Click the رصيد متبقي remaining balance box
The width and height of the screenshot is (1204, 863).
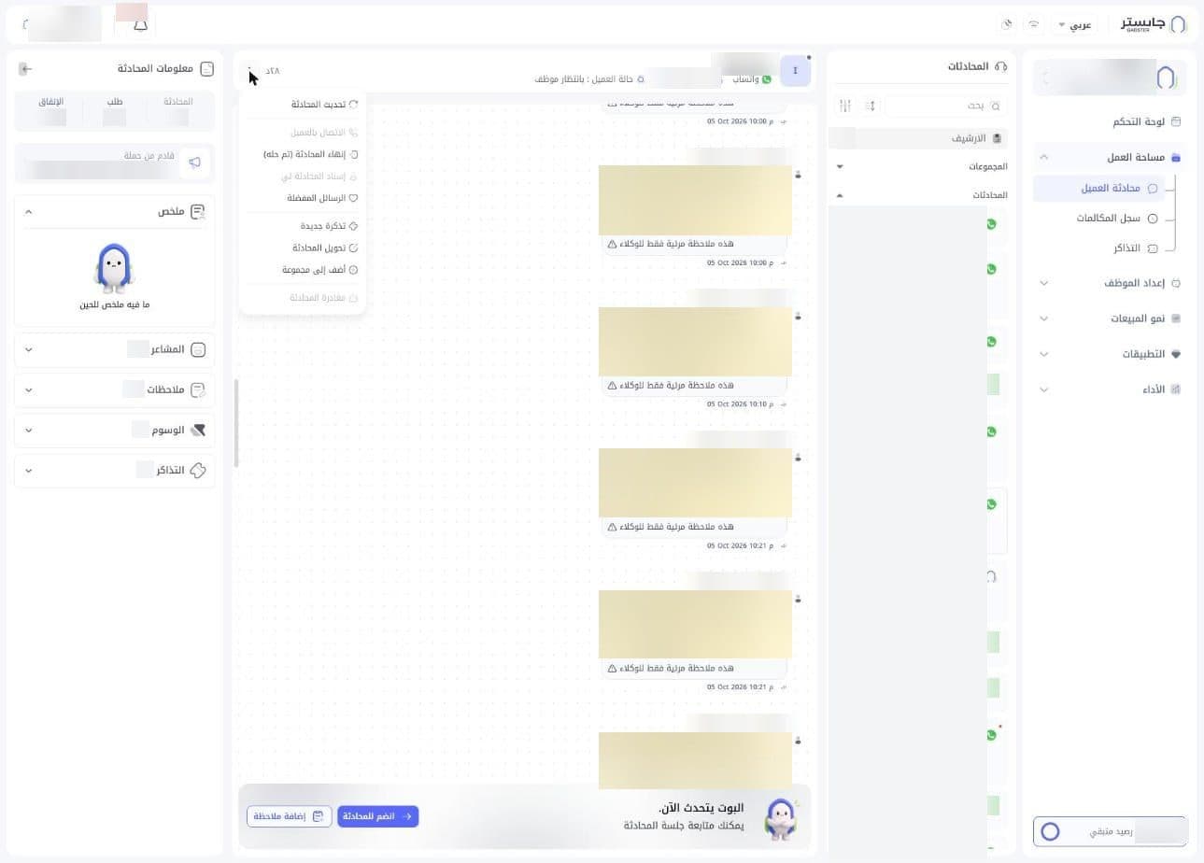coord(1110,831)
